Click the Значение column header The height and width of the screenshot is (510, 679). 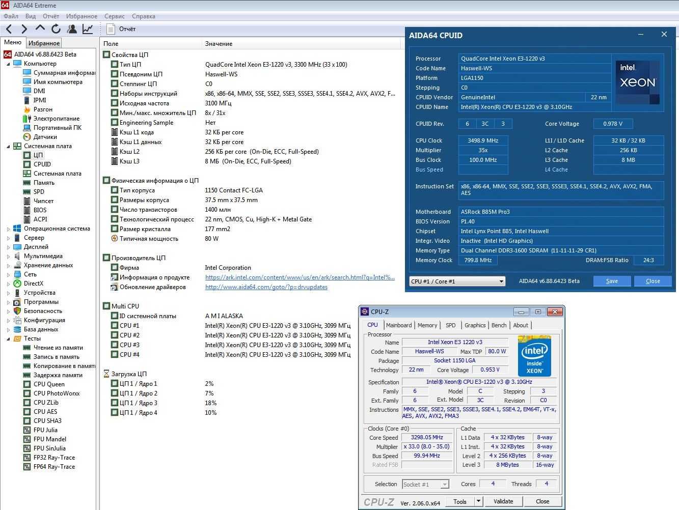301,44
